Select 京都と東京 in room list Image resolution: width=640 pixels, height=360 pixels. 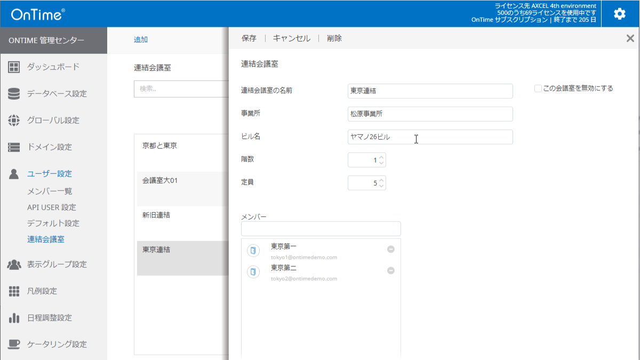160,146
